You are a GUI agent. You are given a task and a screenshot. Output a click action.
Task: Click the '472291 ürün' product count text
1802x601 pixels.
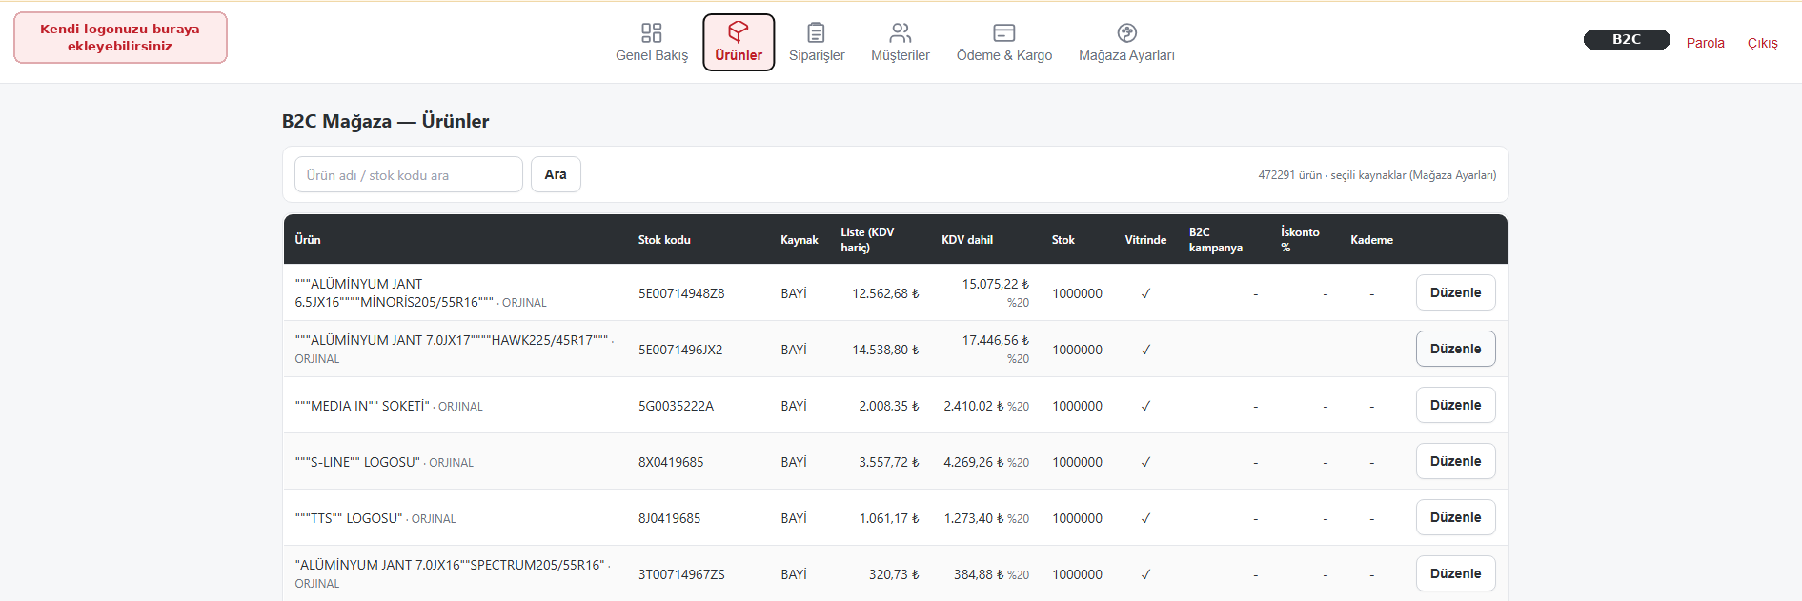point(1290,175)
